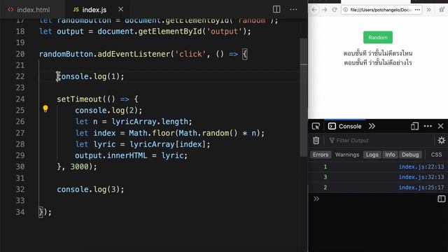Clear the console output with trash icon
The image size is (448, 252).
[316, 140]
